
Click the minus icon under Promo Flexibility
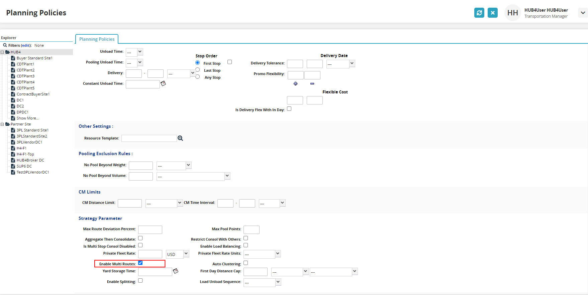click(x=312, y=84)
